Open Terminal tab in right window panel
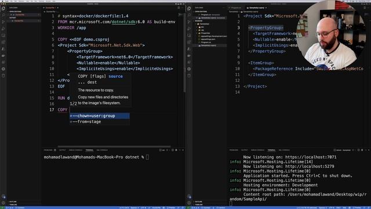Screen dimensions: 371x209 tap(271, 150)
